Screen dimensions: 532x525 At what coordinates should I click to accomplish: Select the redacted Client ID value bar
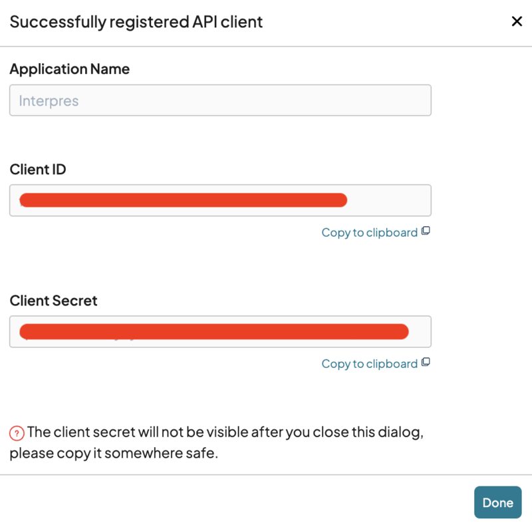click(183, 200)
